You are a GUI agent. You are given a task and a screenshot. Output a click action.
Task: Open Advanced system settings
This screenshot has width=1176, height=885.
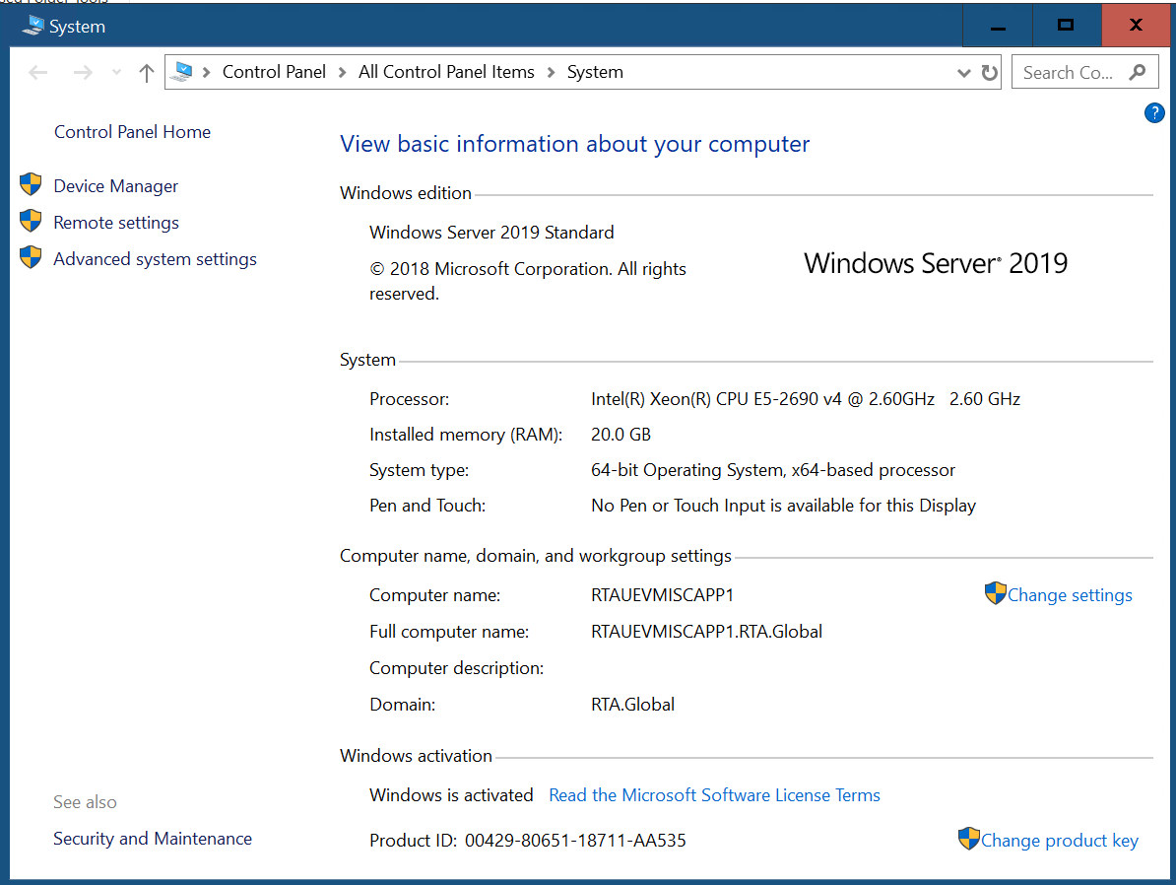tap(155, 259)
